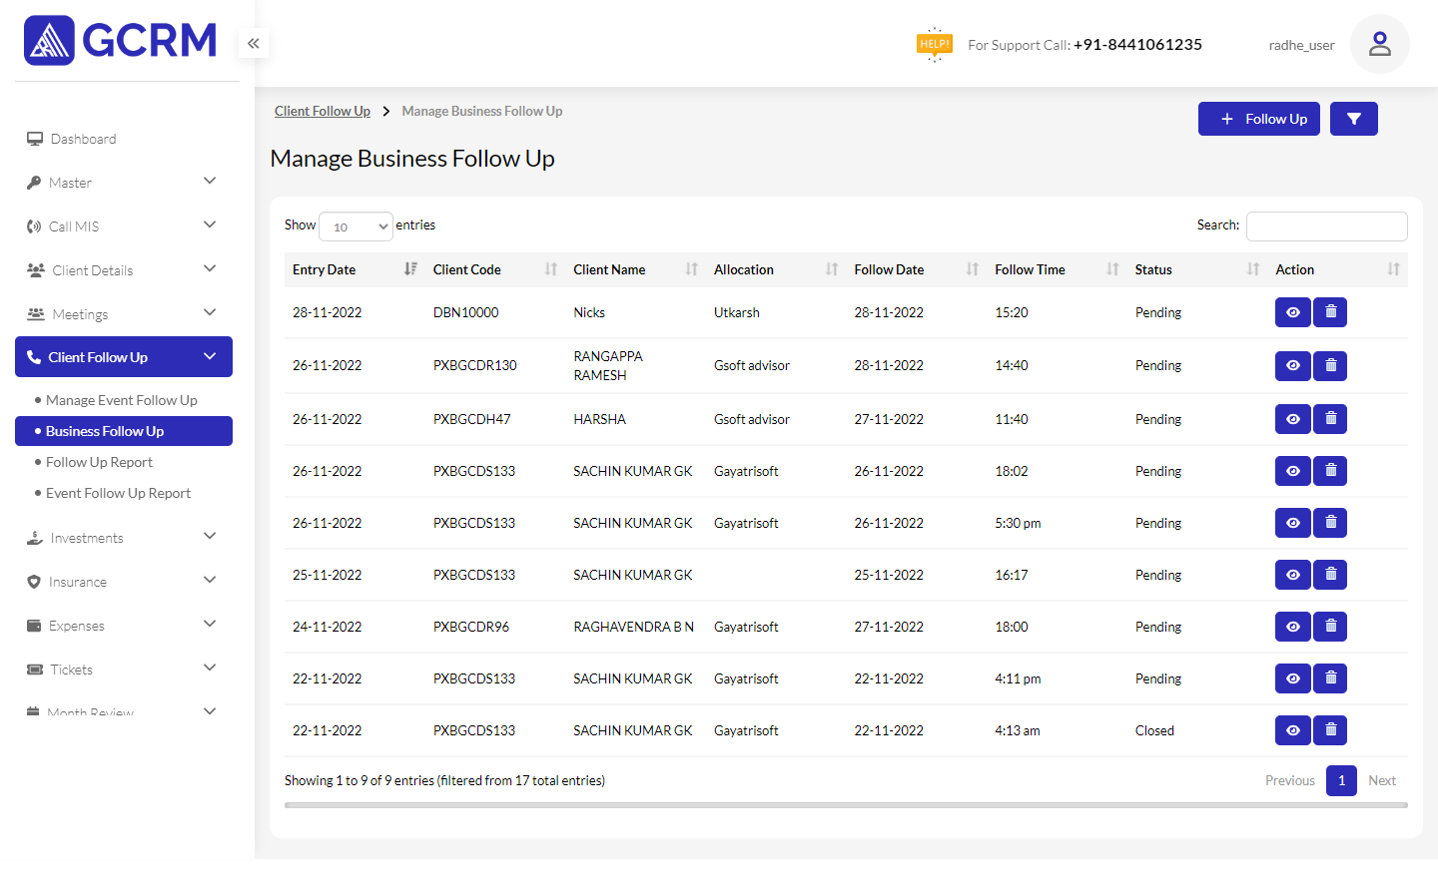Click the HELP support icon
The image size is (1438, 895).
click(934, 44)
